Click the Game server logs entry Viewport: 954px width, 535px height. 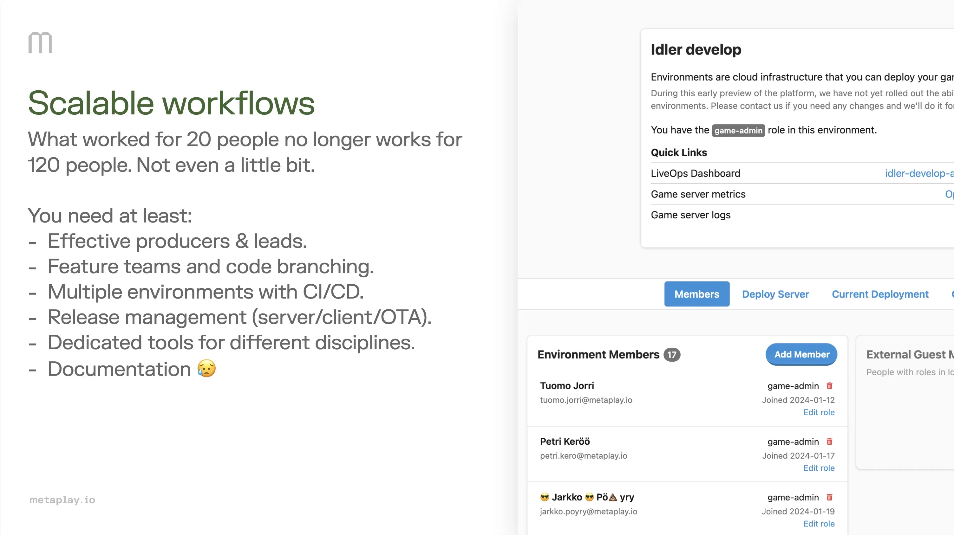tap(690, 215)
